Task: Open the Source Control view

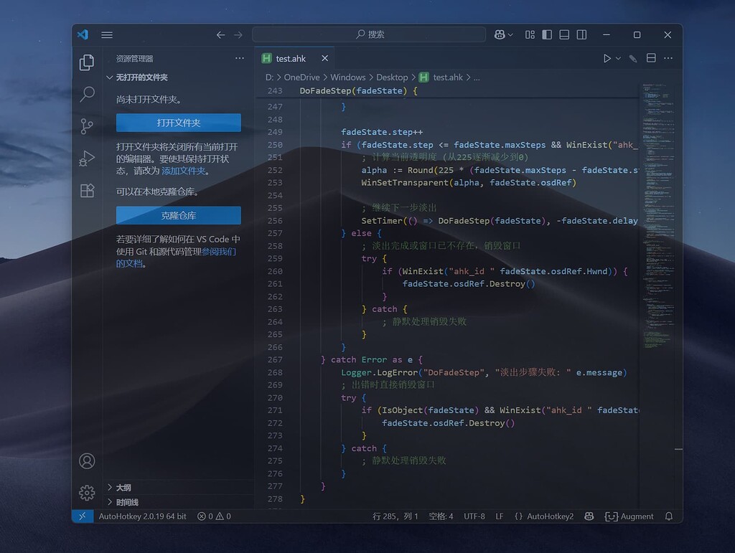Action: 87,126
